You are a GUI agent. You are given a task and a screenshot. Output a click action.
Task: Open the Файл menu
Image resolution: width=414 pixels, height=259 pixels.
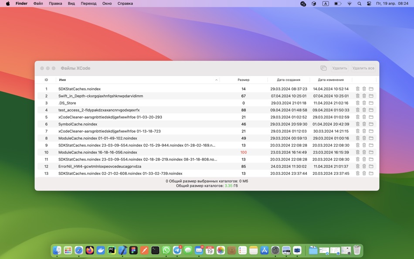(x=38, y=3)
